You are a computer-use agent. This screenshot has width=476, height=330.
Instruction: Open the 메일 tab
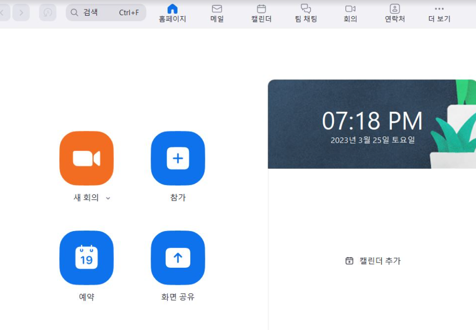[x=217, y=13]
